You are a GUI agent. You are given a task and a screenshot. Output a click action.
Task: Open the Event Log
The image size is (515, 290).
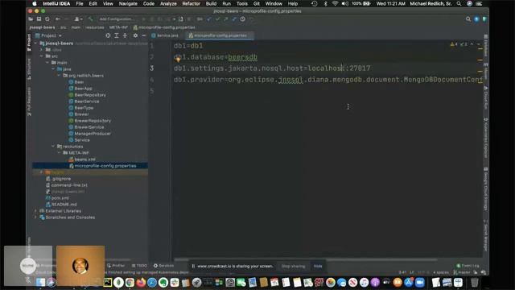click(x=468, y=266)
